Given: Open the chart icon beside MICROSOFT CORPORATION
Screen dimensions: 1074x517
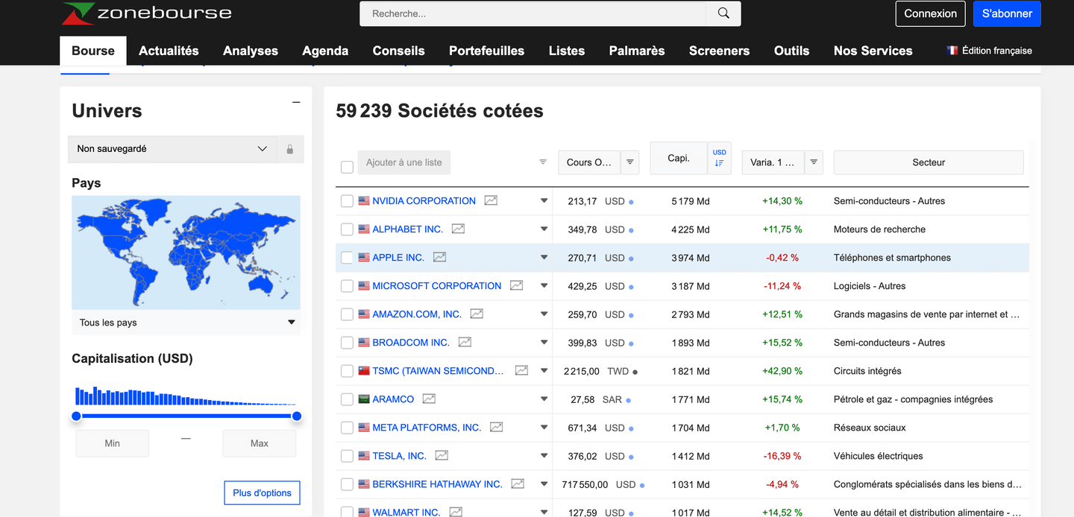Looking at the screenshot, I should point(516,285).
